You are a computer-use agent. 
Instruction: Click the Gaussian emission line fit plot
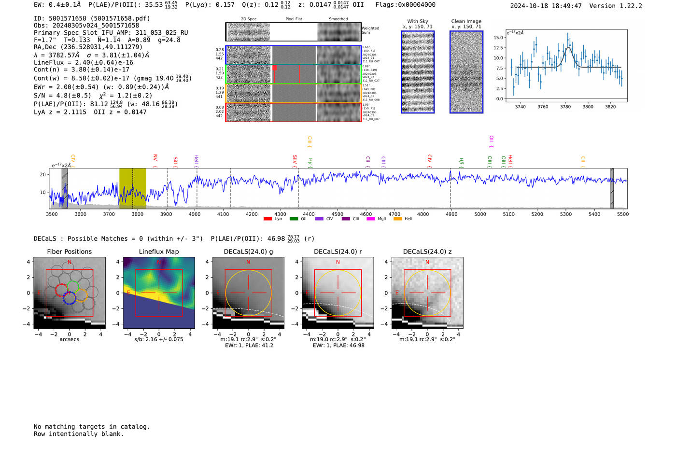(x=566, y=66)
